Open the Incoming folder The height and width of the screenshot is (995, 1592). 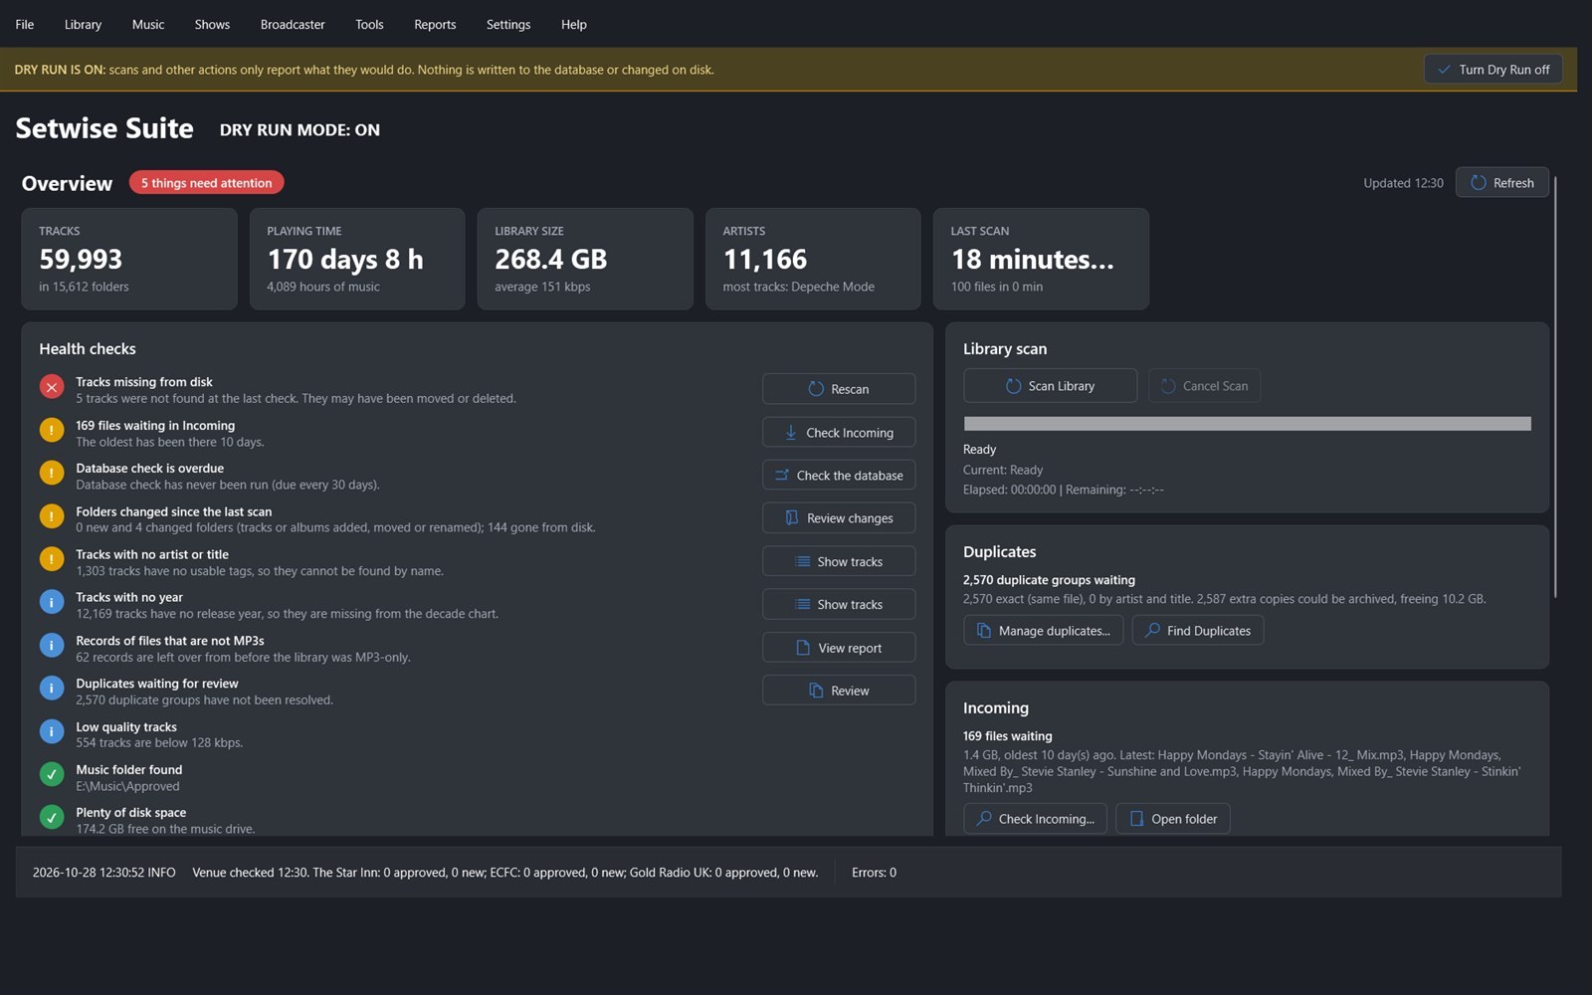(1173, 819)
